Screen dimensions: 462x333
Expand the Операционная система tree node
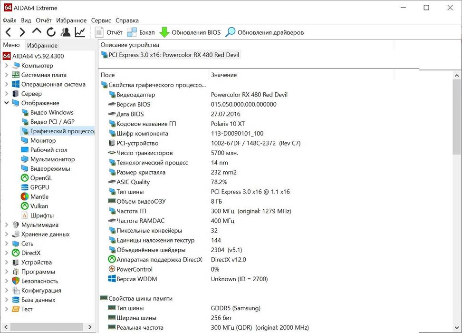pyautogui.click(x=7, y=84)
